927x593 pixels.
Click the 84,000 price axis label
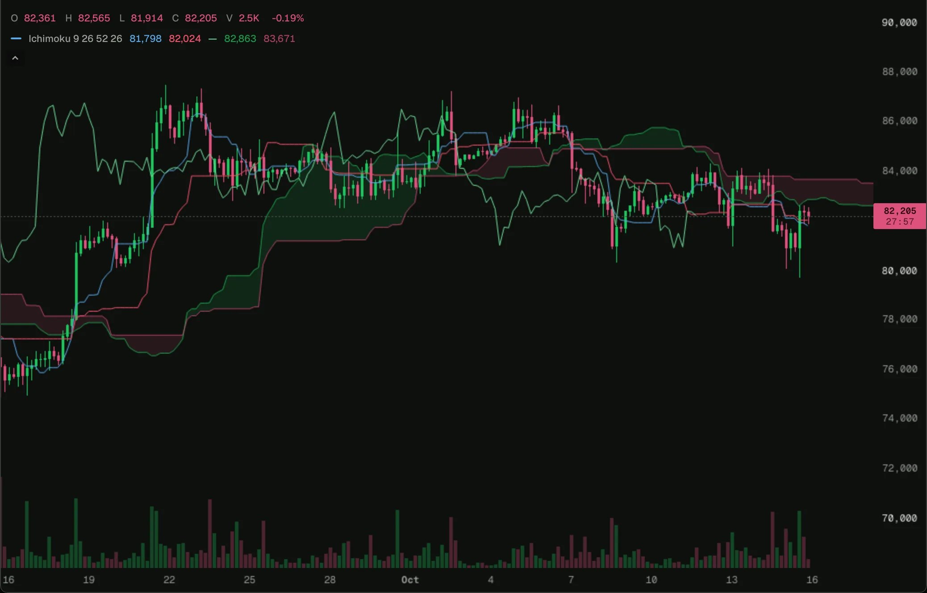899,171
